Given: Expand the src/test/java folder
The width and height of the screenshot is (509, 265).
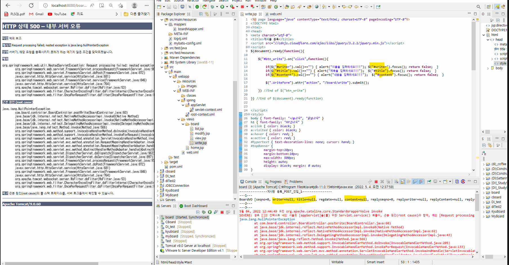Looking at the screenshot, I should (x=162, y=48).
